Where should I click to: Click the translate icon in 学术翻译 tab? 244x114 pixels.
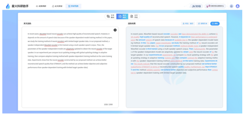click(x=108, y=16)
